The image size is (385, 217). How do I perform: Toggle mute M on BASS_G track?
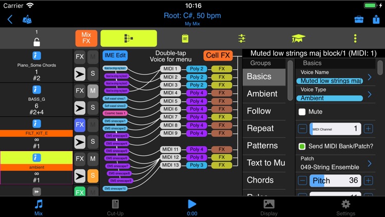[93, 91]
